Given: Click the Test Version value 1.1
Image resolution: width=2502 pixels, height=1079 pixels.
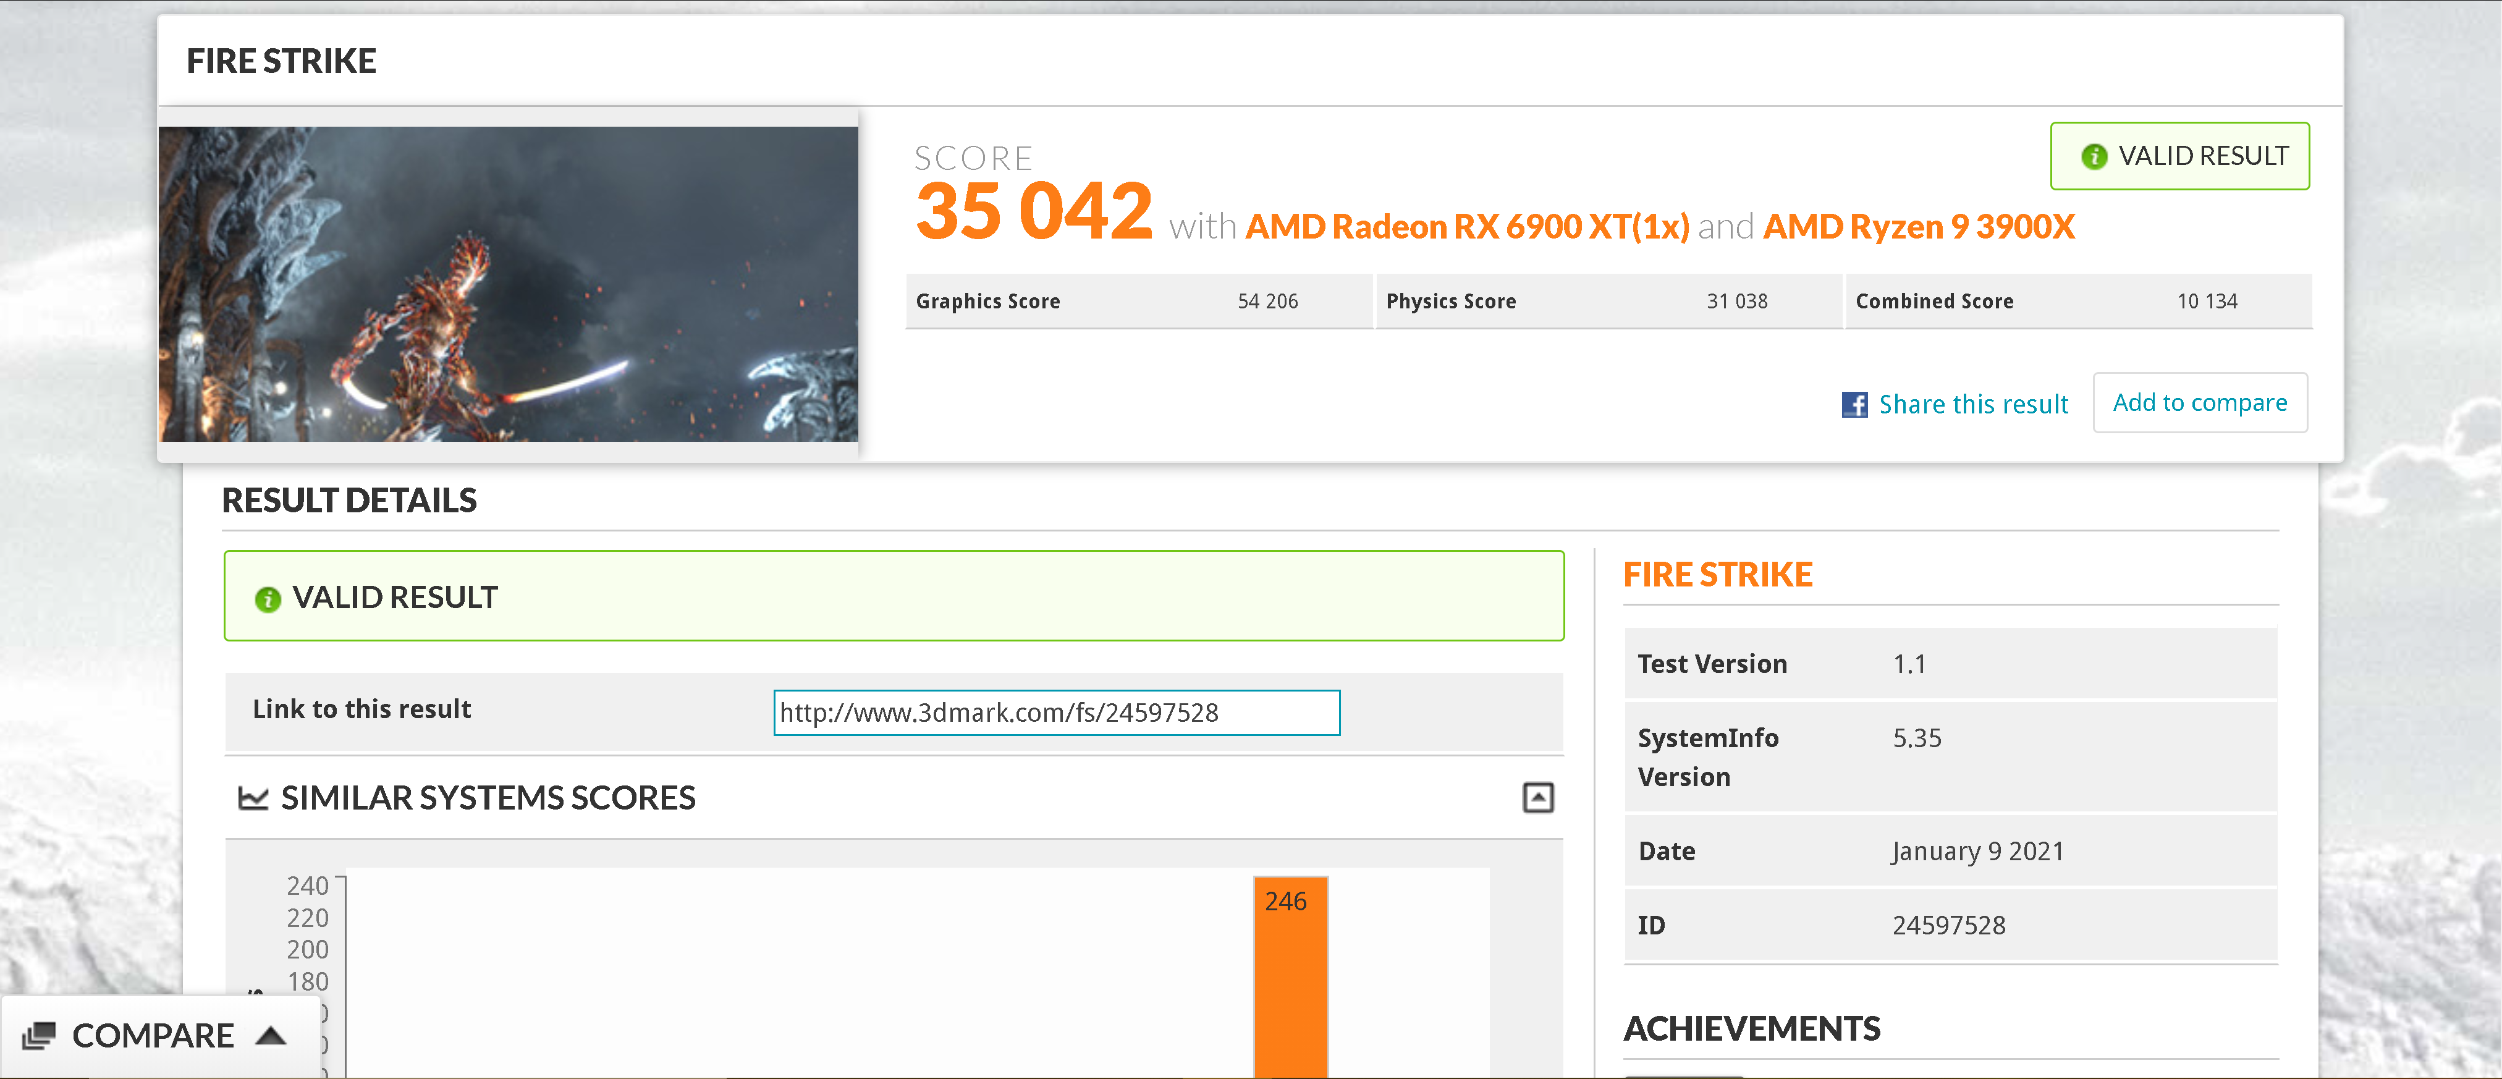Looking at the screenshot, I should click(x=1909, y=664).
